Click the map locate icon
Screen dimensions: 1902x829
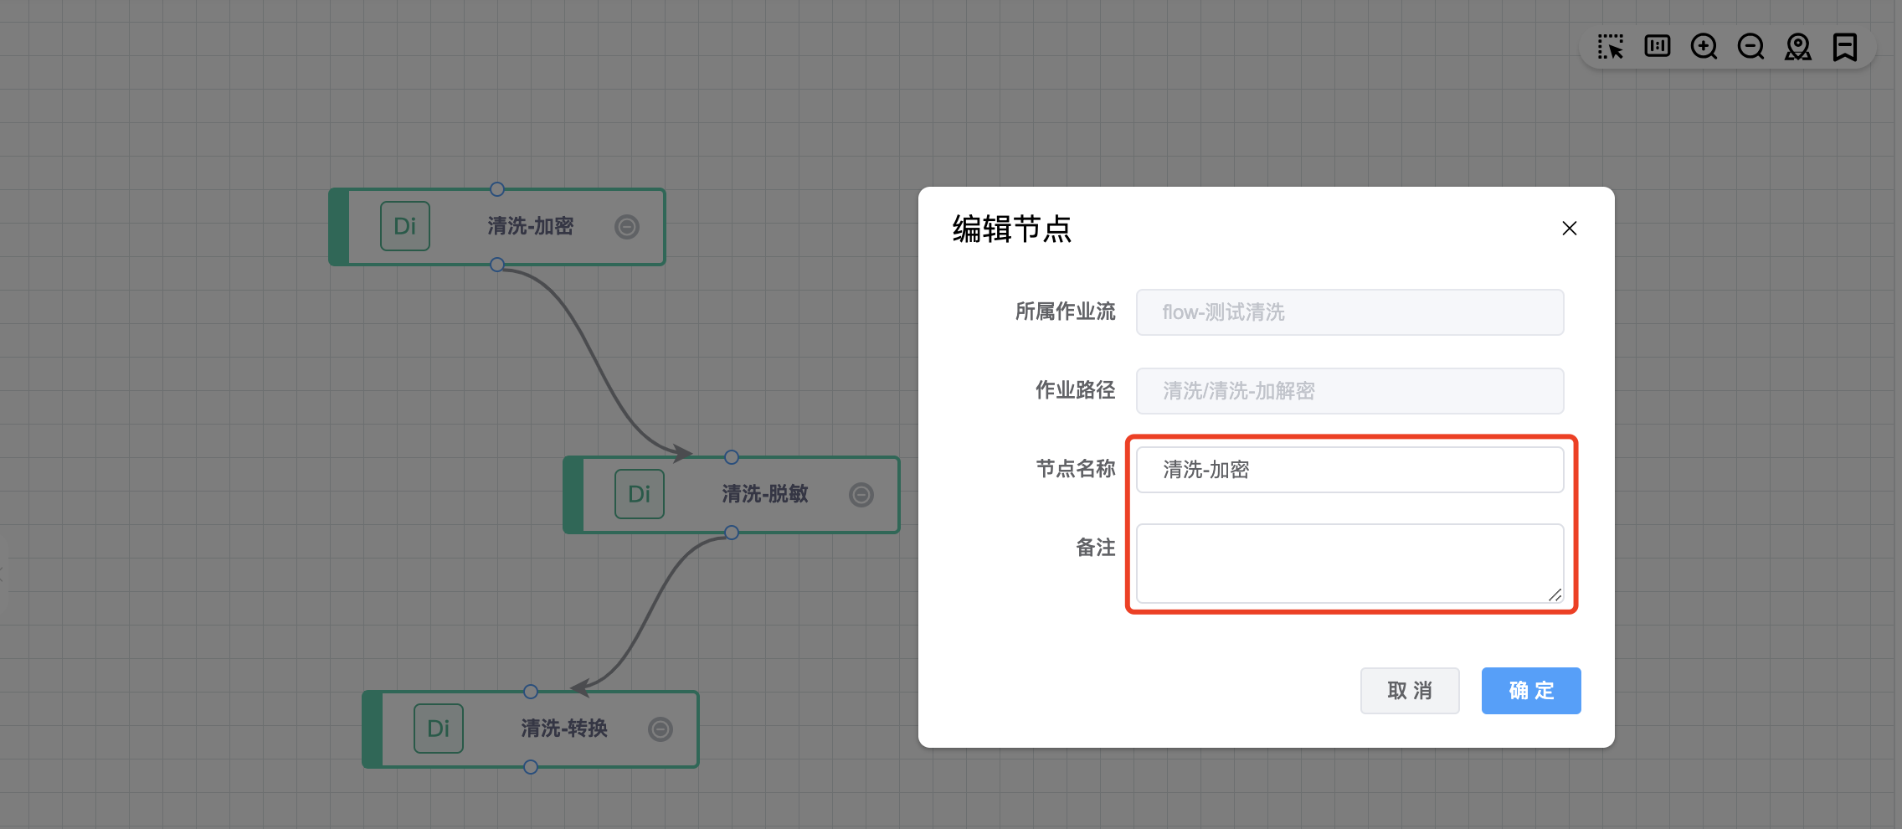[x=1797, y=47]
